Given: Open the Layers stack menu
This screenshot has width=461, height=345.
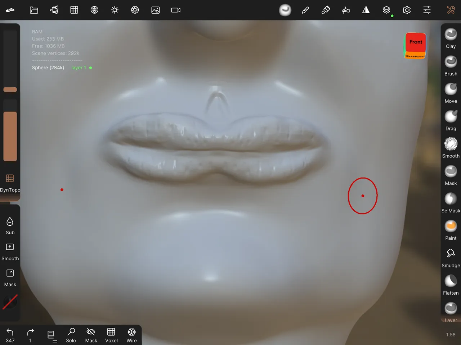Looking at the screenshot, I should (x=386, y=10).
